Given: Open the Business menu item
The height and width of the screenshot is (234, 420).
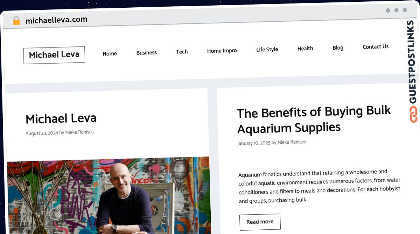Looking at the screenshot, I should click(146, 53).
